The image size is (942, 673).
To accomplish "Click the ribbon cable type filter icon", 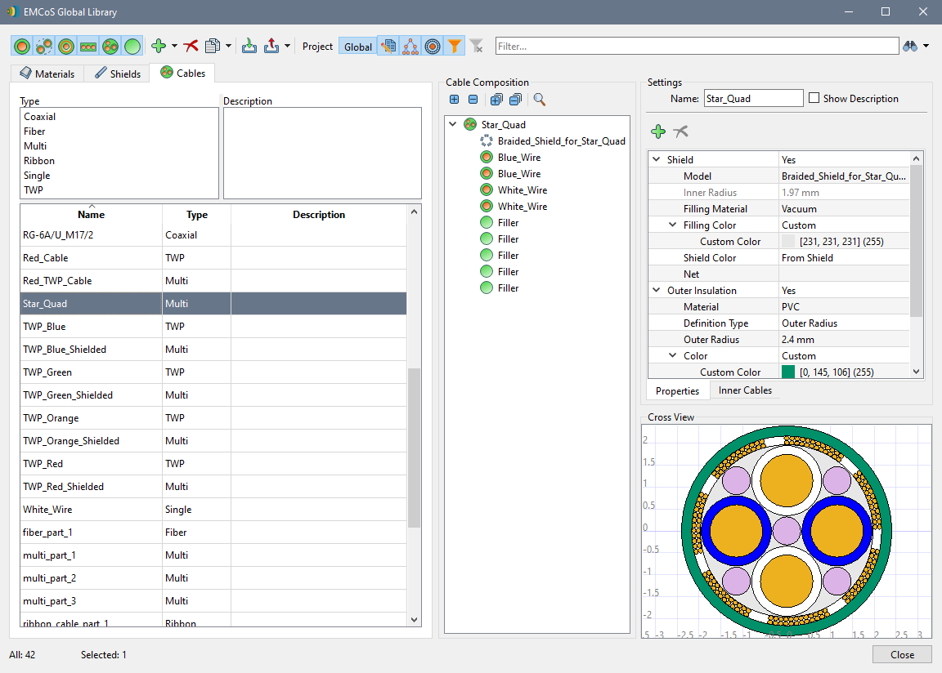I will [x=88, y=47].
